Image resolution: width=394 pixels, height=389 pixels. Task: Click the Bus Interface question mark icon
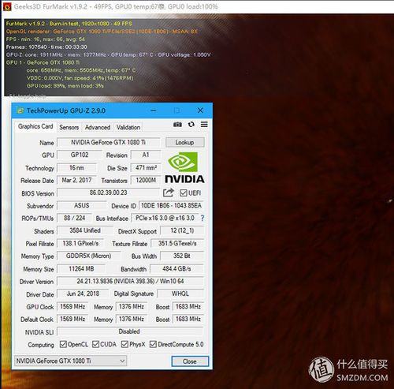(203, 218)
